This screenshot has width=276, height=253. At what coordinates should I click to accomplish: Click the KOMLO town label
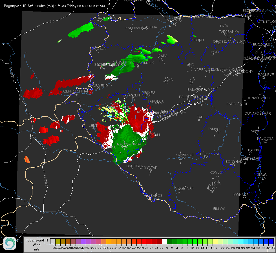(x=216, y=173)
